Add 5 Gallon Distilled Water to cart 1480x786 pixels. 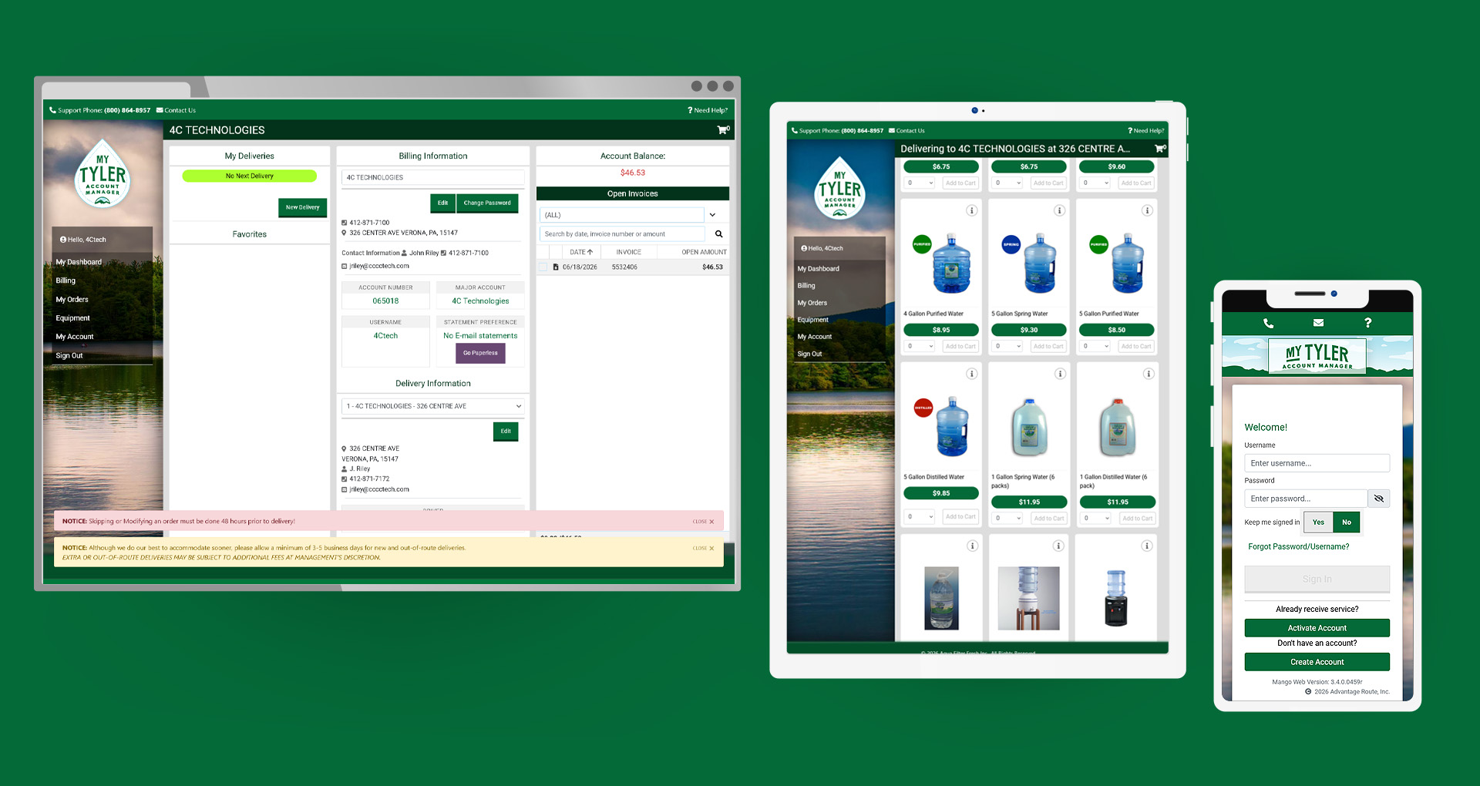(x=960, y=517)
